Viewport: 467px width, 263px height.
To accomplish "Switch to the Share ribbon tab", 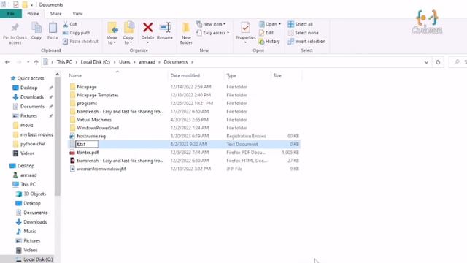I will pos(55,14).
